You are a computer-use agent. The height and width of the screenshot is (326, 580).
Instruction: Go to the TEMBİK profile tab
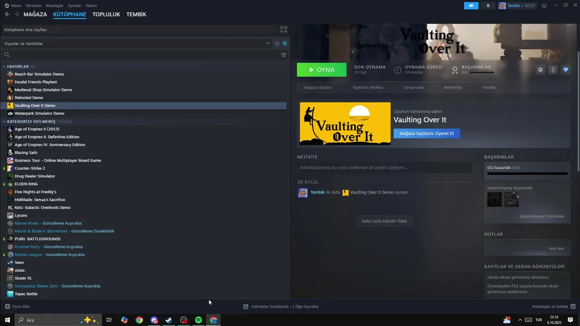coord(136,14)
